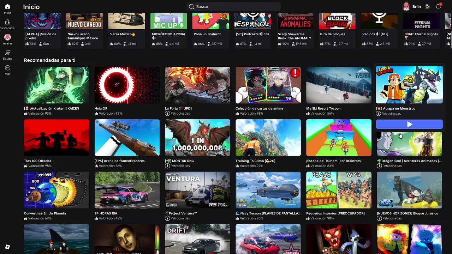Open Bloque Jurásico dinosaur thumbnail
The width and height of the screenshot is (452, 254).
click(x=409, y=190)
